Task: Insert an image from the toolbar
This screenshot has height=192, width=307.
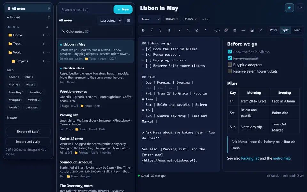Action: pyautogui.click(x=252, y=30)
